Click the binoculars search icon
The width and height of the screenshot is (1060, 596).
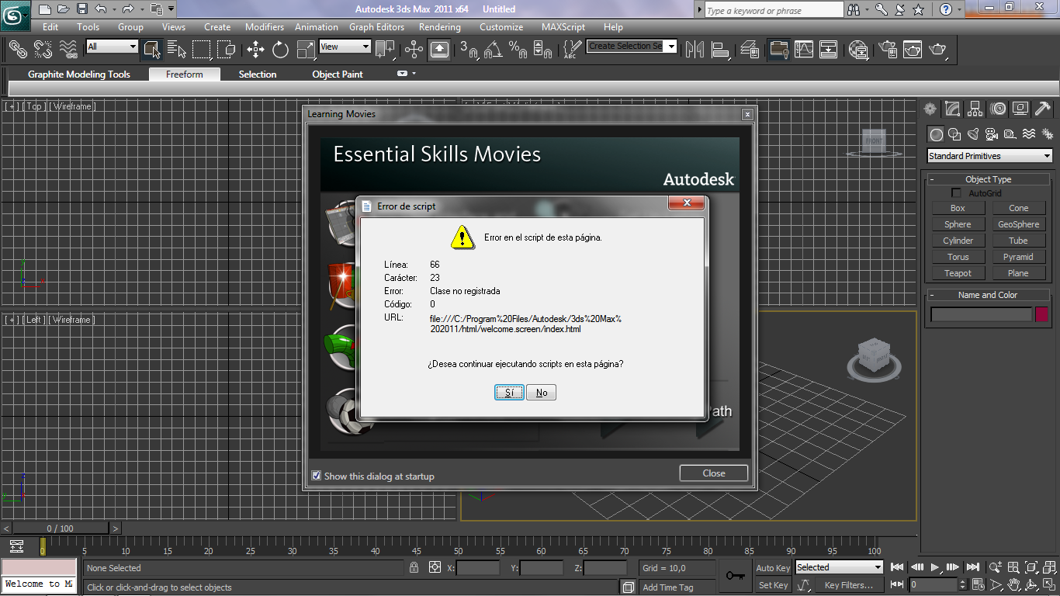[854, 9]
